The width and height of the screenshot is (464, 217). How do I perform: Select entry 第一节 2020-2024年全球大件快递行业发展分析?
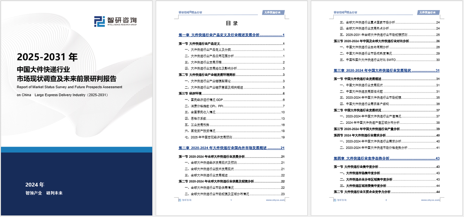click(x=232, y=157)
